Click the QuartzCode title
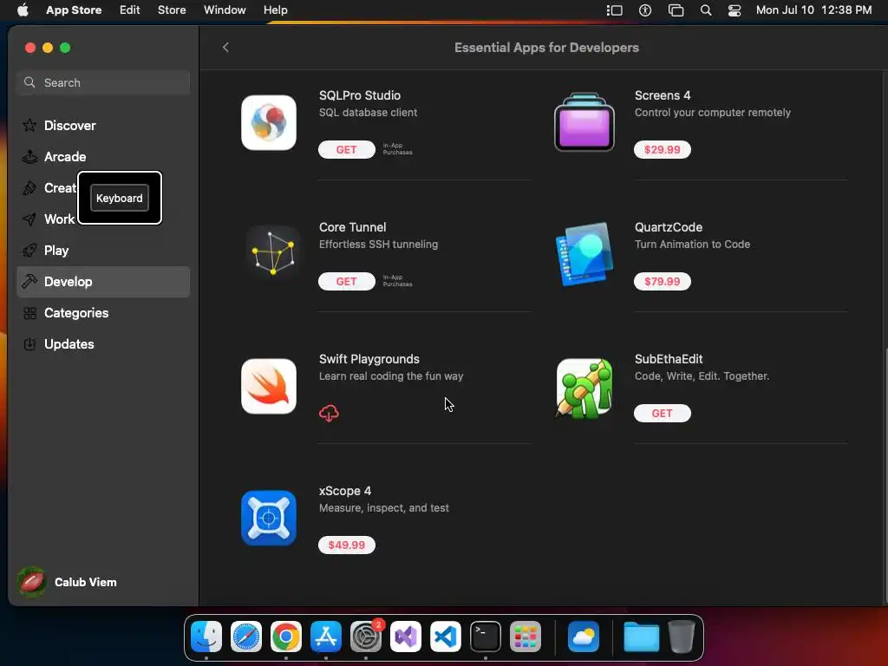The height and width of the screenshot is (666, 888). click(x=669, y=227)
